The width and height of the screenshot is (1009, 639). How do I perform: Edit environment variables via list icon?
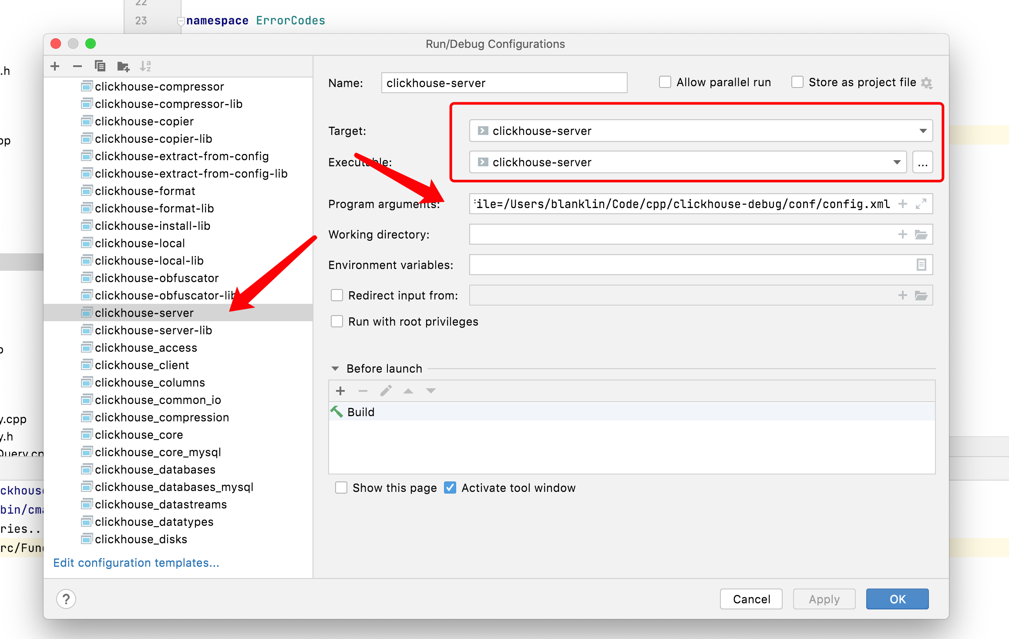(x=921, y=265)
